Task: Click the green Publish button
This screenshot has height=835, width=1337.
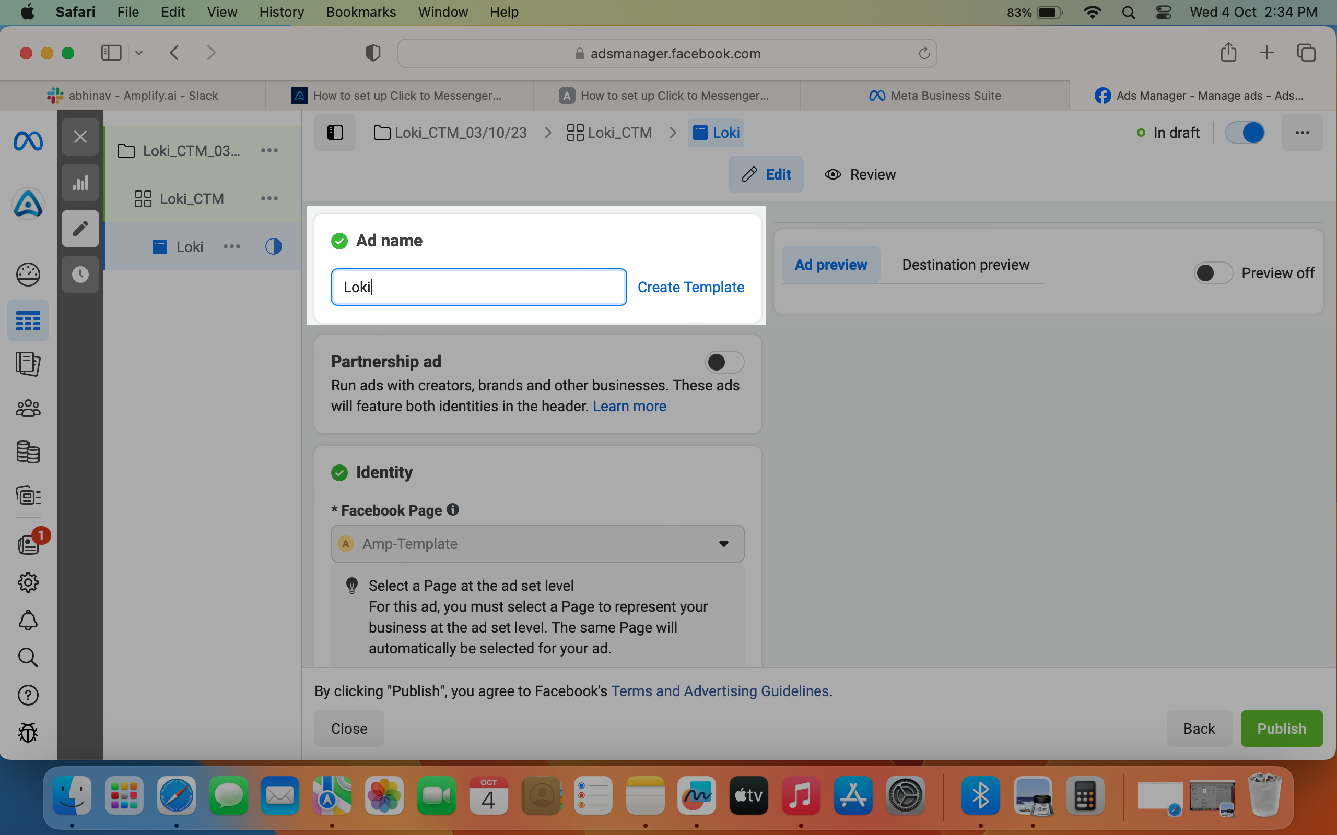Action: click(1282, 729)
